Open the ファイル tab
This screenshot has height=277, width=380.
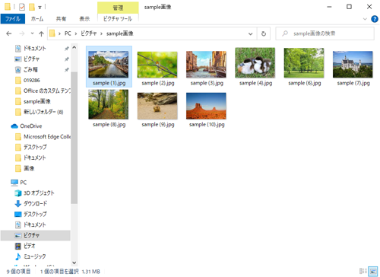13,19
